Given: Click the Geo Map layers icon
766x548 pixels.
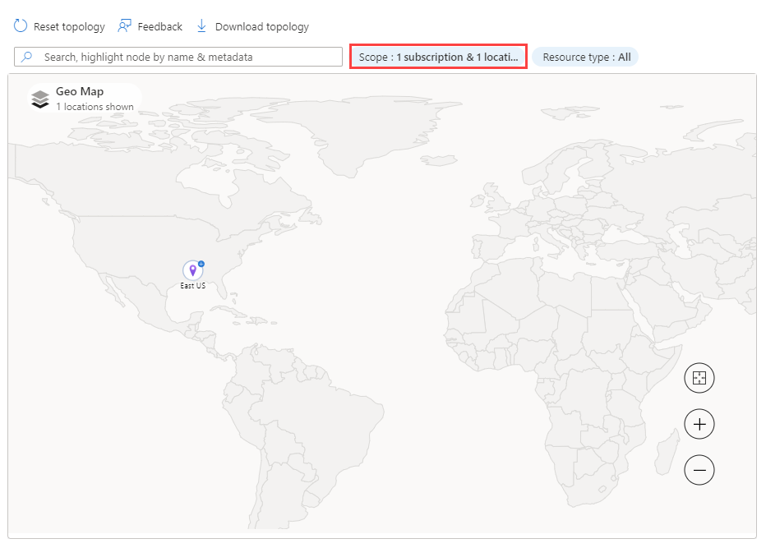Looking at the screenshot, I should click(40, 99).
